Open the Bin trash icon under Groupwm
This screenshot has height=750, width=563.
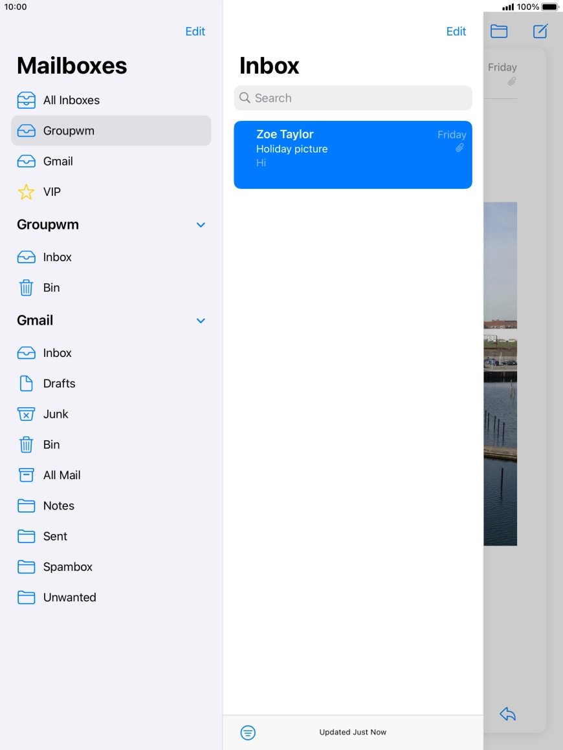[x=26, y=288]
